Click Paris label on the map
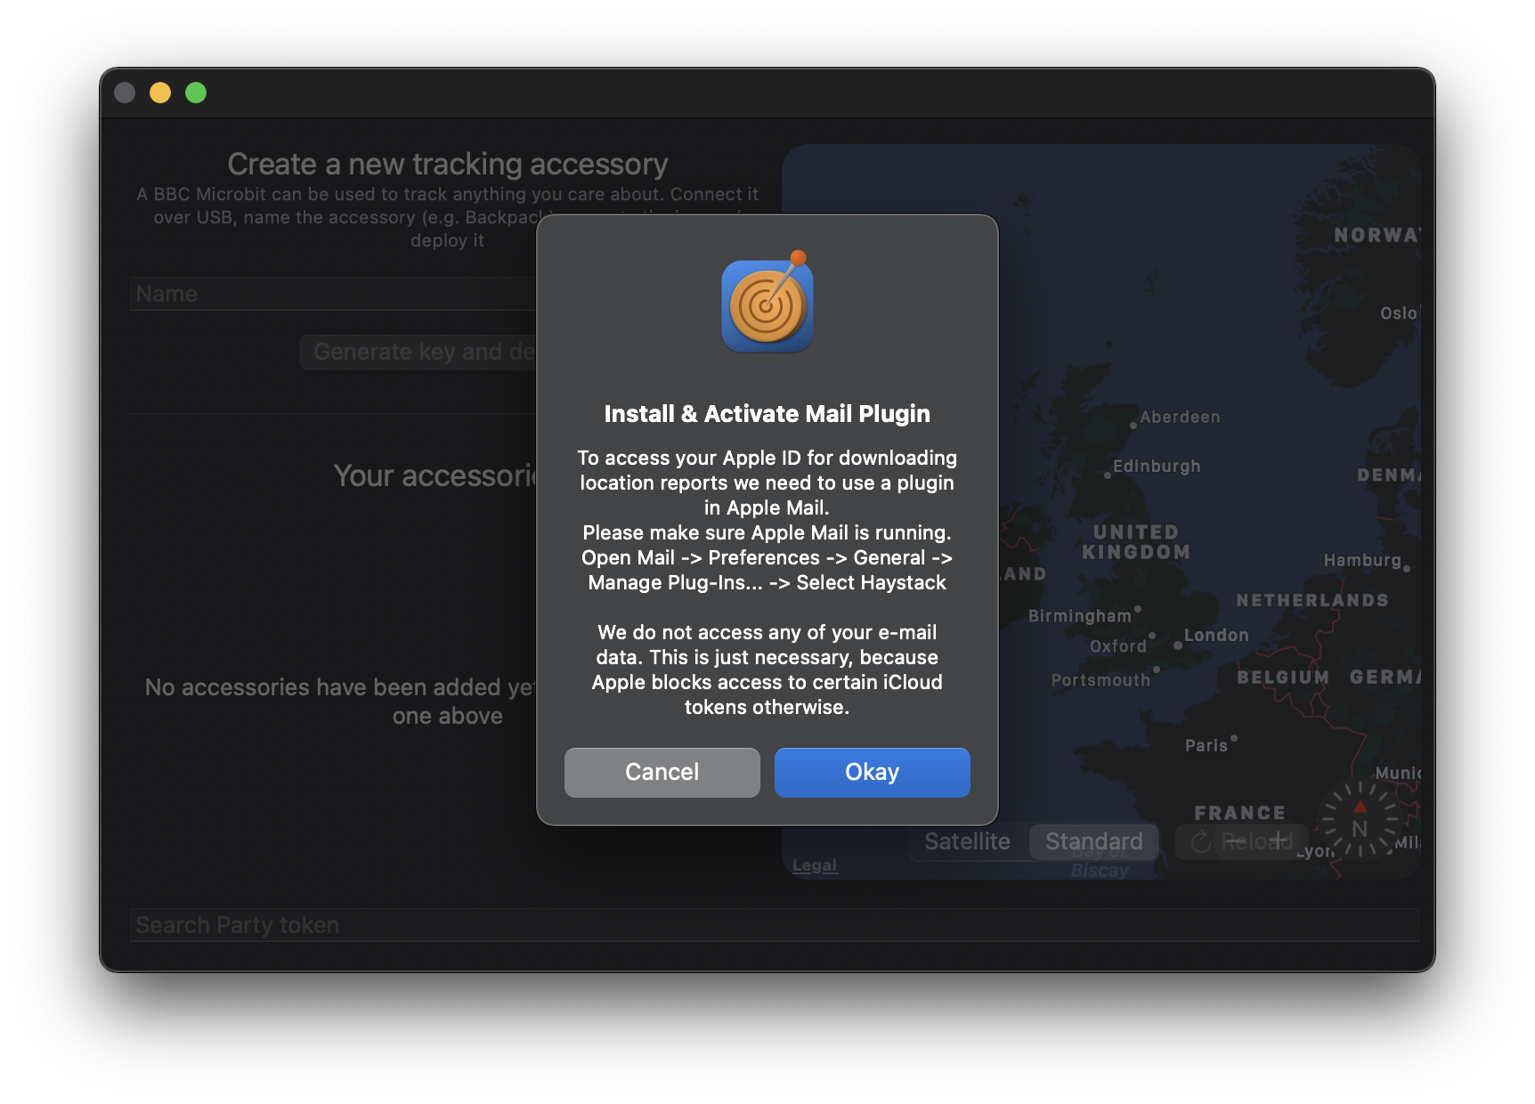 point(1206,745)
